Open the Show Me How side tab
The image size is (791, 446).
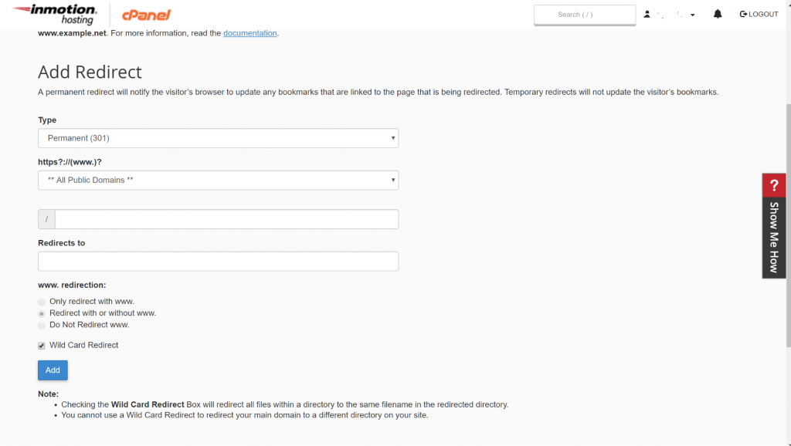click(x=774, y=236)
